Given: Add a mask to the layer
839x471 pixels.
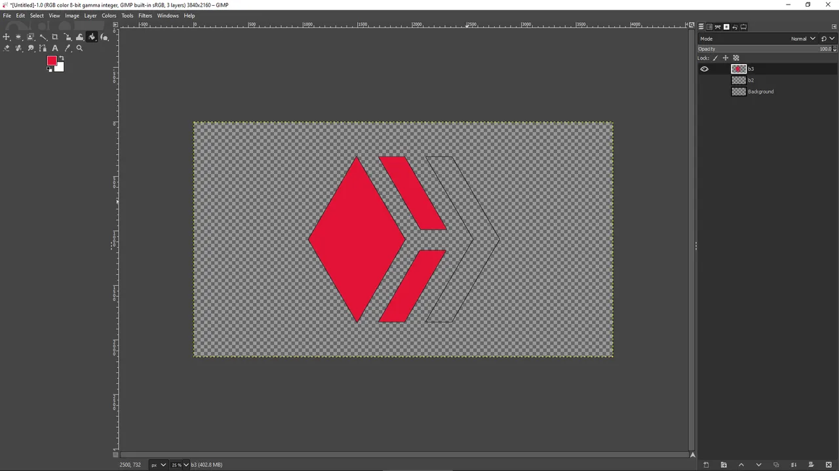Looking at the screenshot, I should coord(811,465).
